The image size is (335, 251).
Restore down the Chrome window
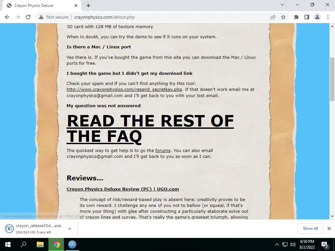tap(312, 5)
